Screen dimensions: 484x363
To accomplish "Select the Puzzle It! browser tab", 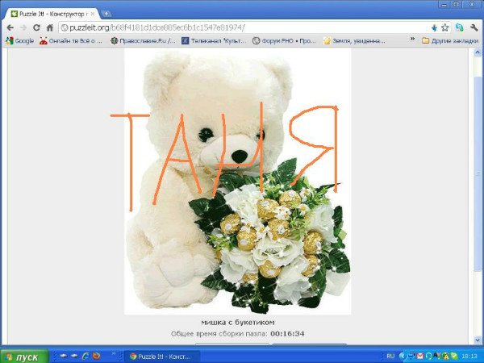I will [52, 14].
